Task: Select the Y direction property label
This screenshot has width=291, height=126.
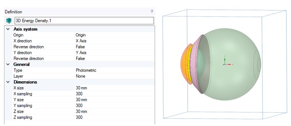Action: (x=22, y=53)
